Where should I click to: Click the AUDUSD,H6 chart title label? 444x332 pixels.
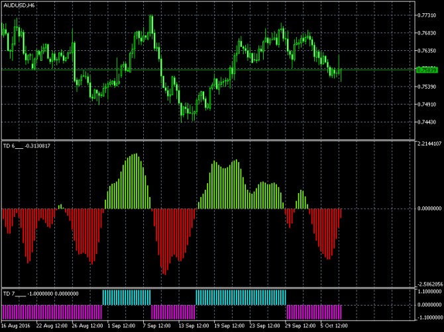click(x=19, y=5)
